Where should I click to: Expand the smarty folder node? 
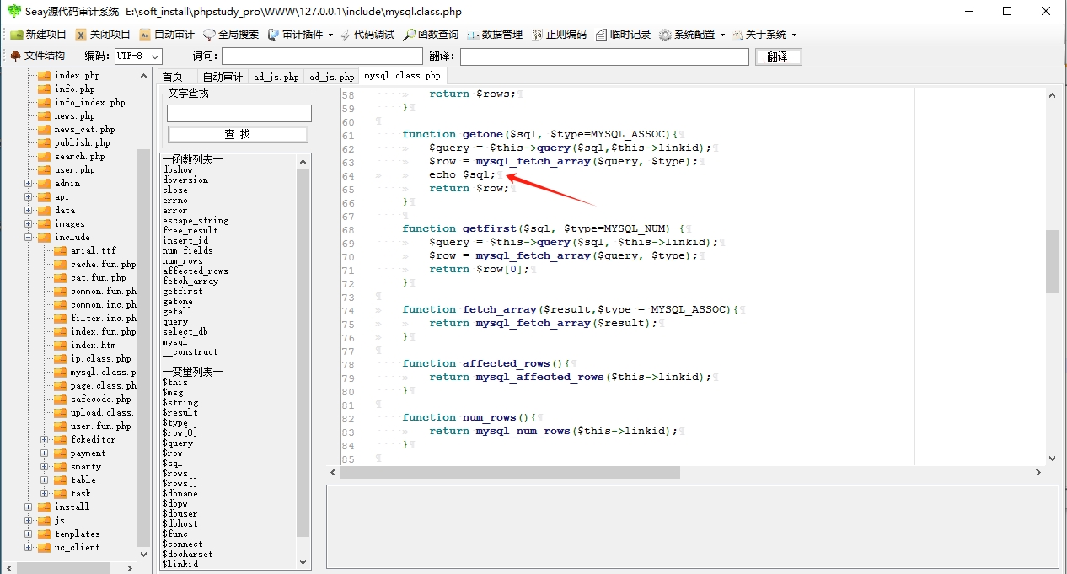[45, 466]
